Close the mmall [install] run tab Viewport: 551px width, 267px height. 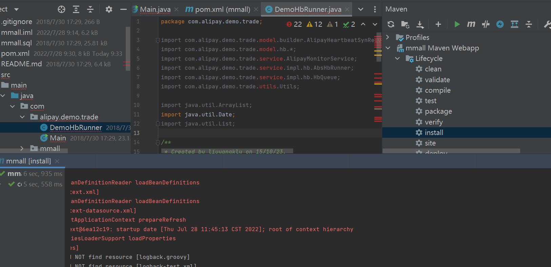57,161
